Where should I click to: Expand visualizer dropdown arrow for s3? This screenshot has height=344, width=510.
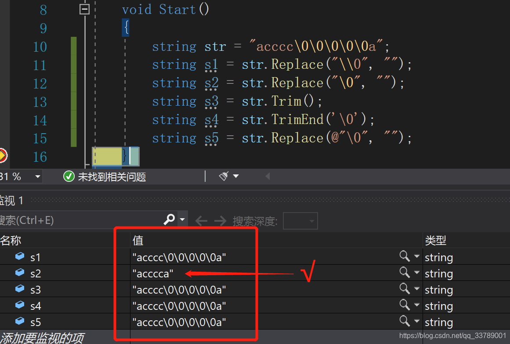tap(416, 288)
